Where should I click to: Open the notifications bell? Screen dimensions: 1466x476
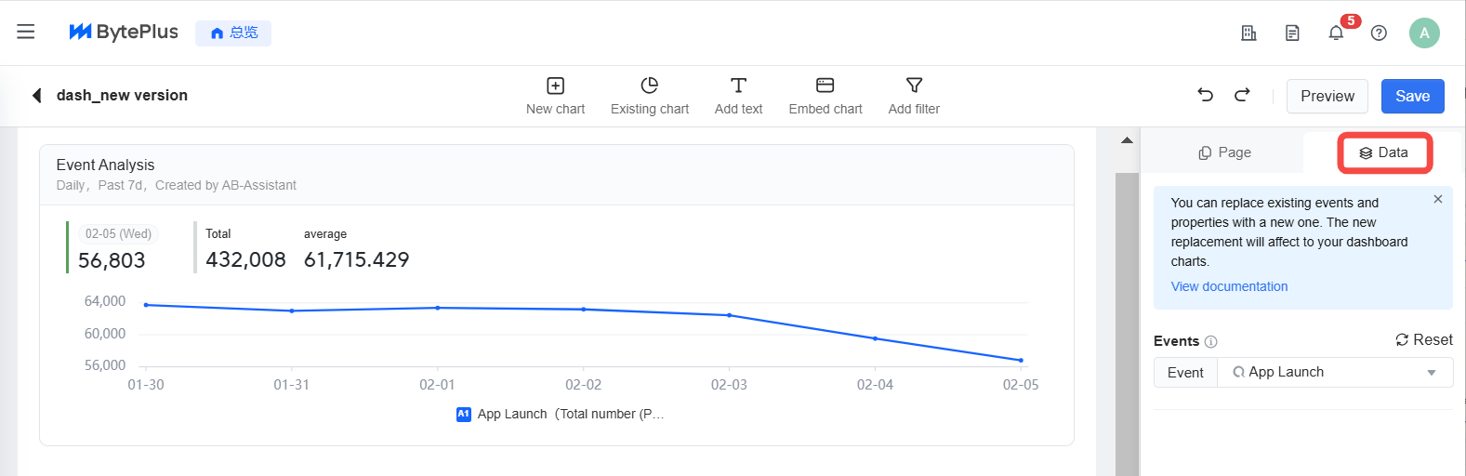(1336, 33)
